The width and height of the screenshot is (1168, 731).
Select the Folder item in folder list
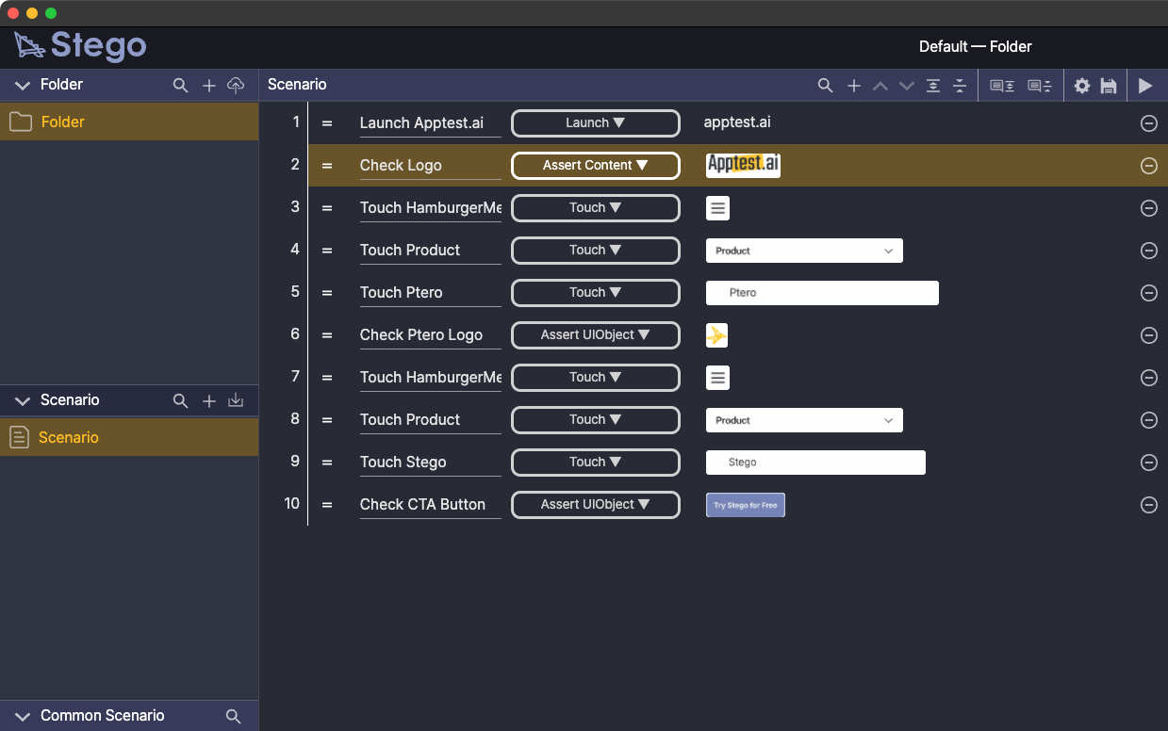62,122
